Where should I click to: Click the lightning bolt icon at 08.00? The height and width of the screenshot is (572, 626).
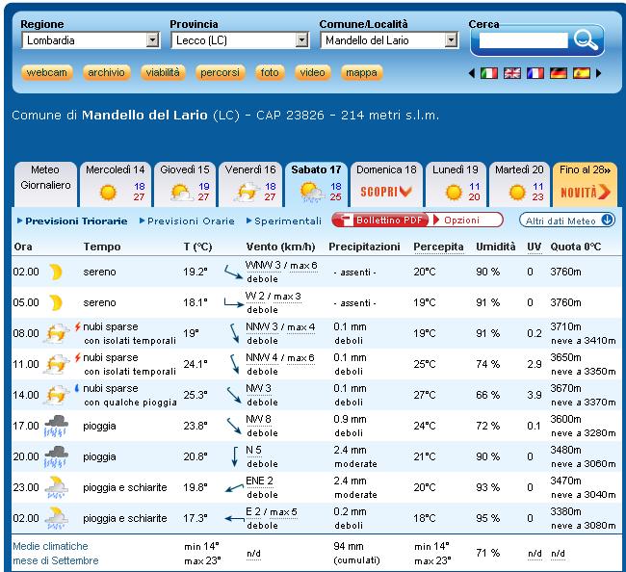77,326
